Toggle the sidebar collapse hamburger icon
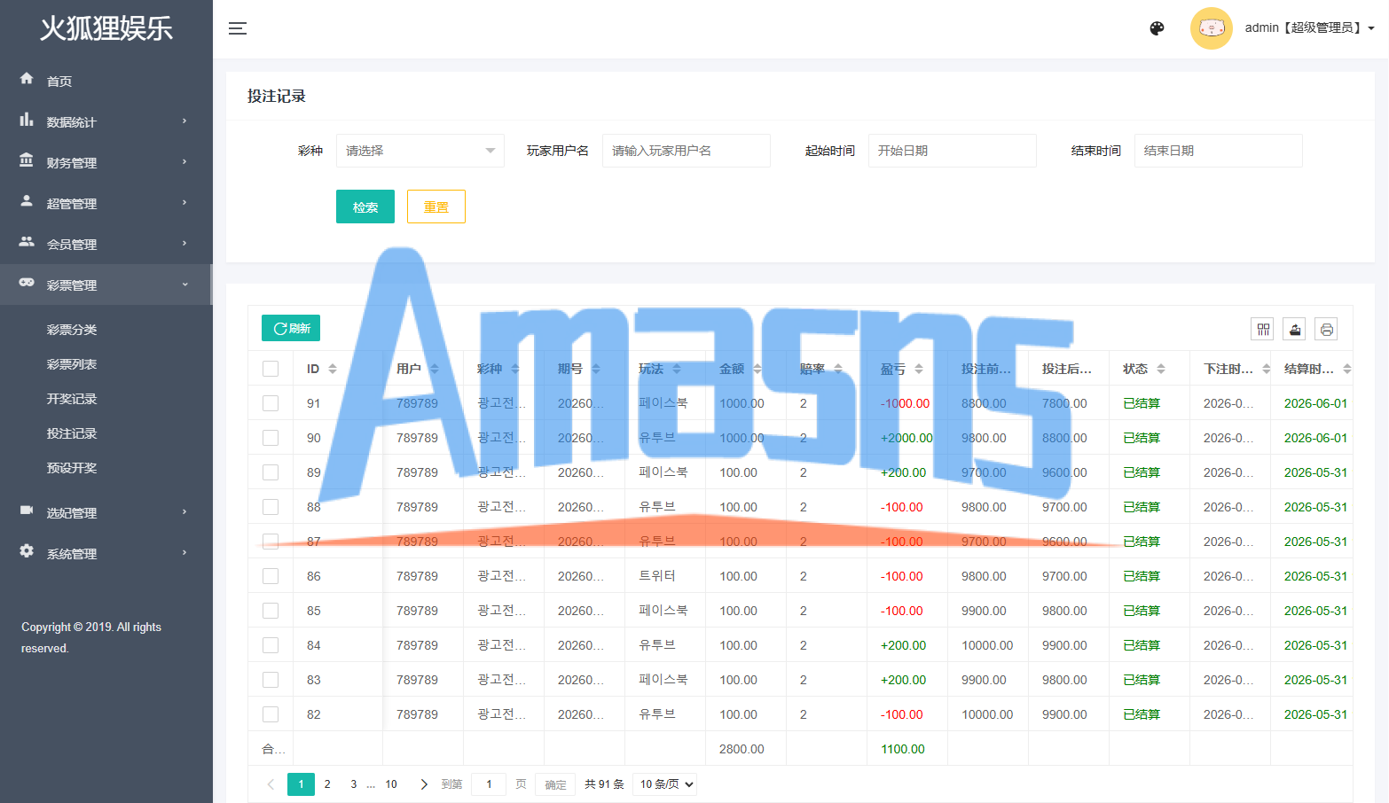1389x803 pixels. point(238,28)
